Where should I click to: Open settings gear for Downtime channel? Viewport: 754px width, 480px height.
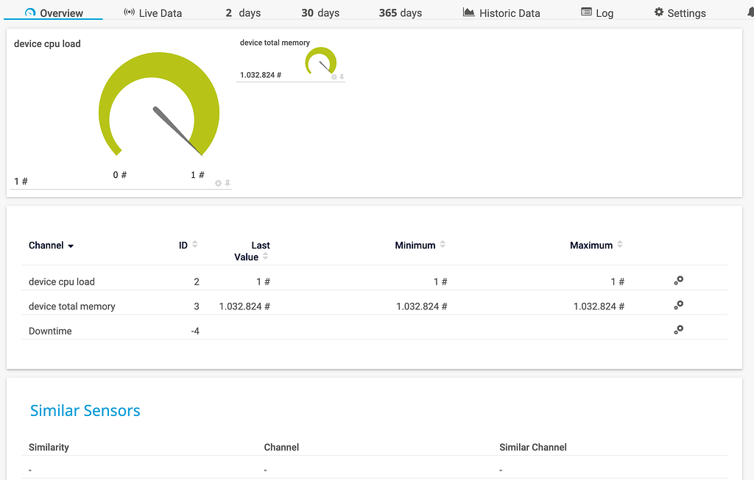click(x=678, y=329)
